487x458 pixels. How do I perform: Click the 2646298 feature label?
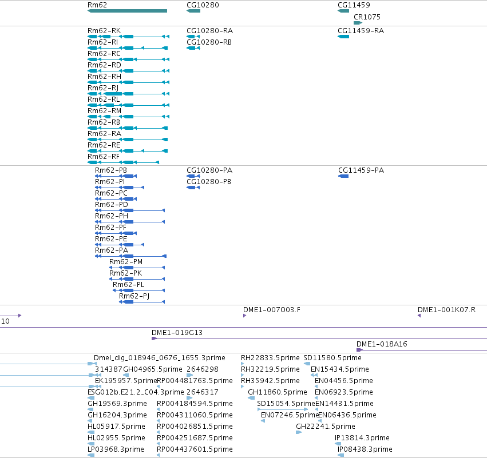tap(203, 369)
